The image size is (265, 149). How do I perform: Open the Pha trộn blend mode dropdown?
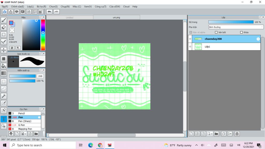tap(236, 27)
